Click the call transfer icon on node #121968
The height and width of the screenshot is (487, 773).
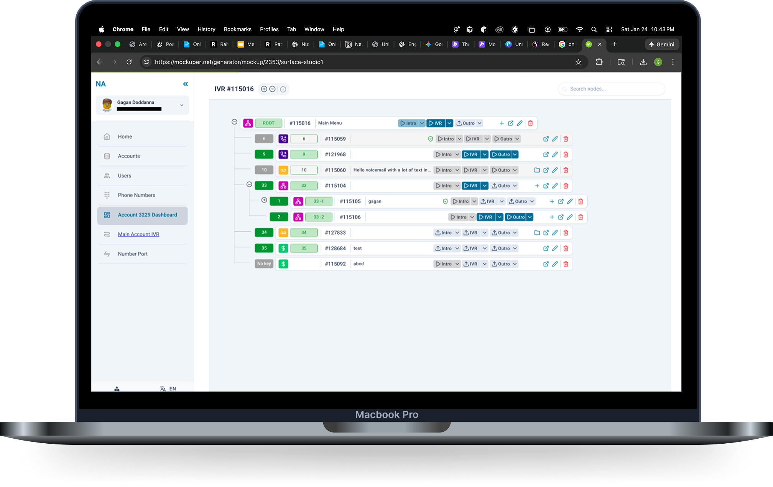[x=283, y=154]
